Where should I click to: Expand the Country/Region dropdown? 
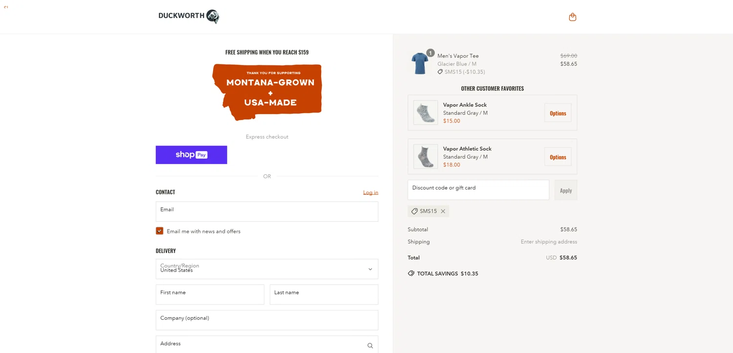(267, 269)
